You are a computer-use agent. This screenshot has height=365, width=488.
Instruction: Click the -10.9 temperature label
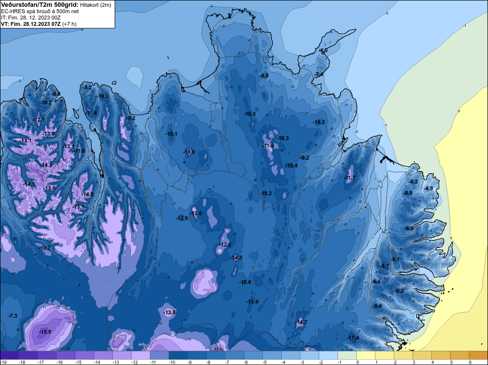182,218
